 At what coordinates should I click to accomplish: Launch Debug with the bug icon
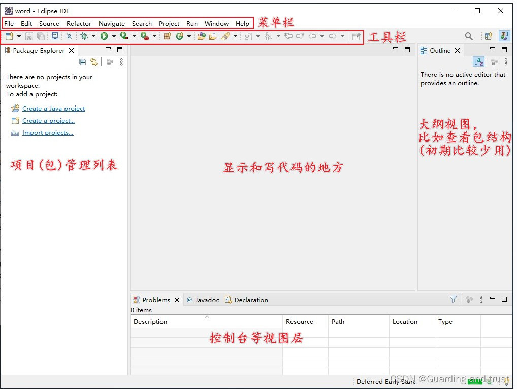[x=84, y=36]
